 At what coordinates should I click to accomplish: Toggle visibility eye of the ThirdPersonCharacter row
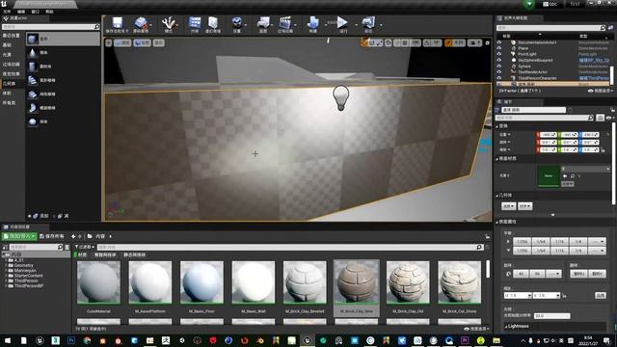pyautogui.click(x=499, y=78)
